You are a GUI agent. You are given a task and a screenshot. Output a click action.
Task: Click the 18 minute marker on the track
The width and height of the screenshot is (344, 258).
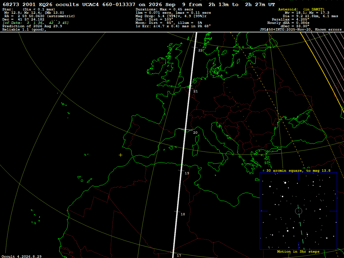point(183,214)
